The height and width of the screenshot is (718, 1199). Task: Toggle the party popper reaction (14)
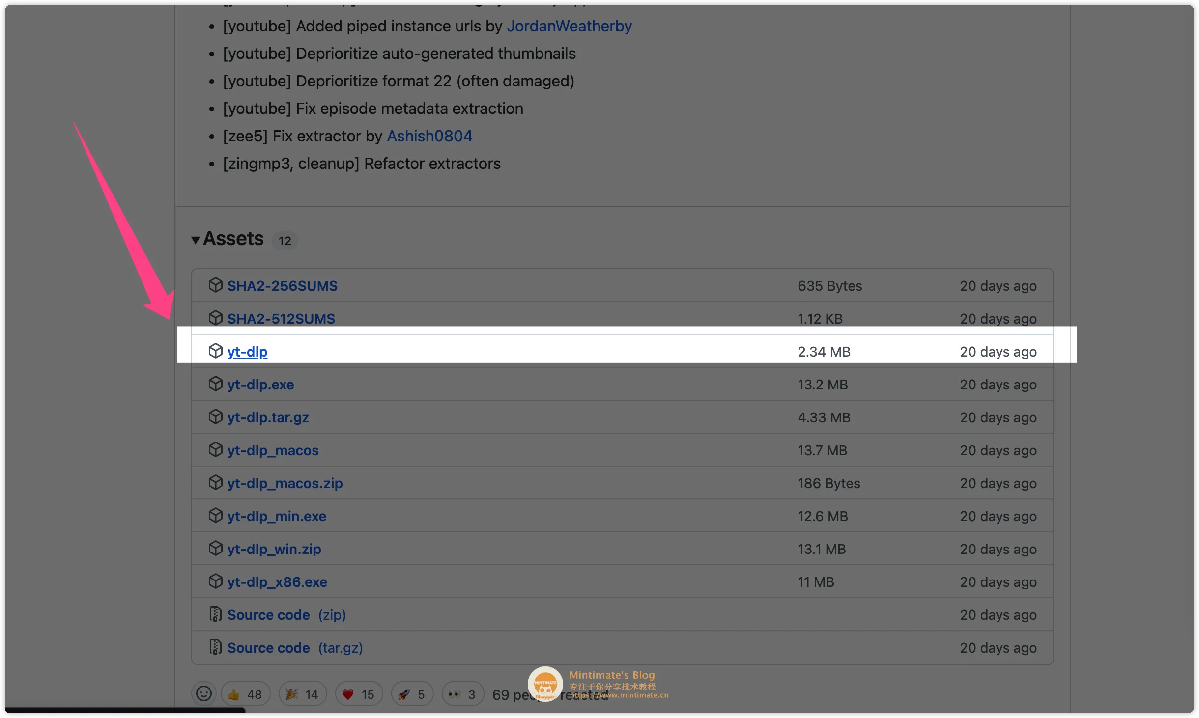tap(302, 694)
